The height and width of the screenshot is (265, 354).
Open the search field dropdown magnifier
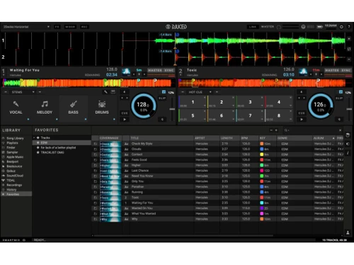point(287,130)
